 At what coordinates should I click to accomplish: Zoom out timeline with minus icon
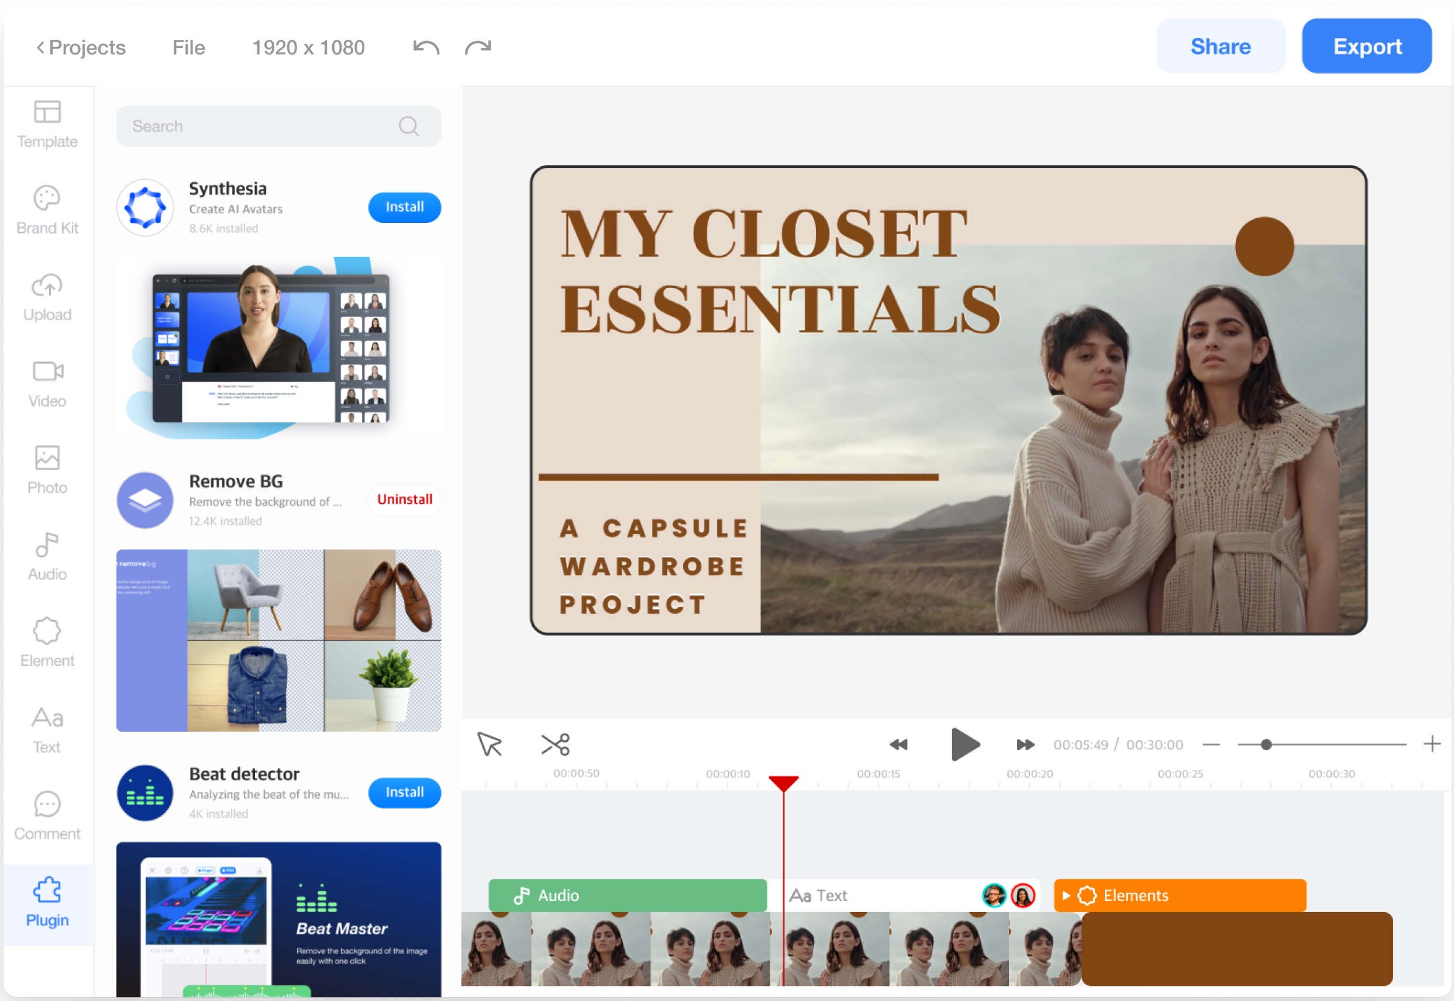[1211, 745]
